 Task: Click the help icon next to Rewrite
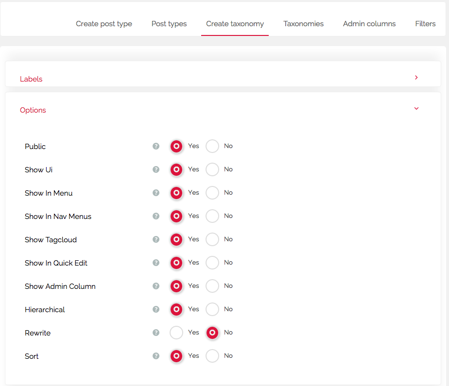156,333
